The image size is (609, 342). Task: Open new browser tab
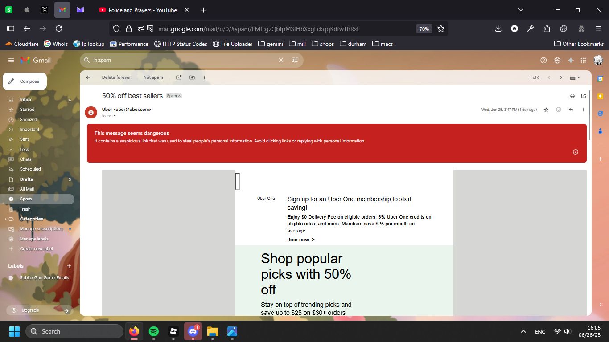[203, 10]
